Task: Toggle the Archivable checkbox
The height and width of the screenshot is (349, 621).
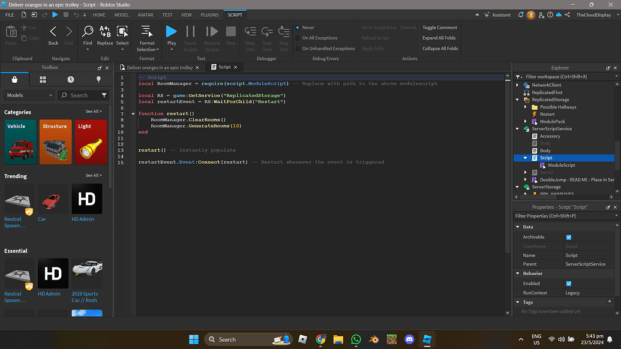Action: (569, 237)
